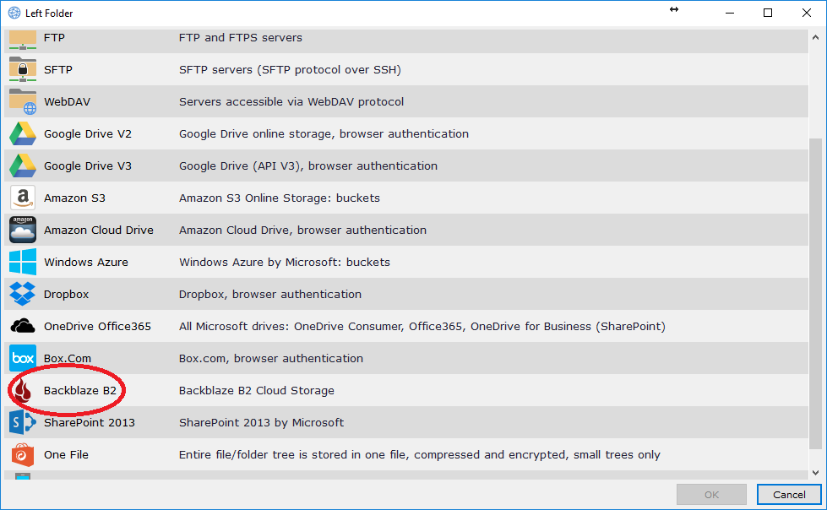This screenshot has height=510, width=827.
Task: Click the vertical scrollbar thumb
Action: [815, 294]
